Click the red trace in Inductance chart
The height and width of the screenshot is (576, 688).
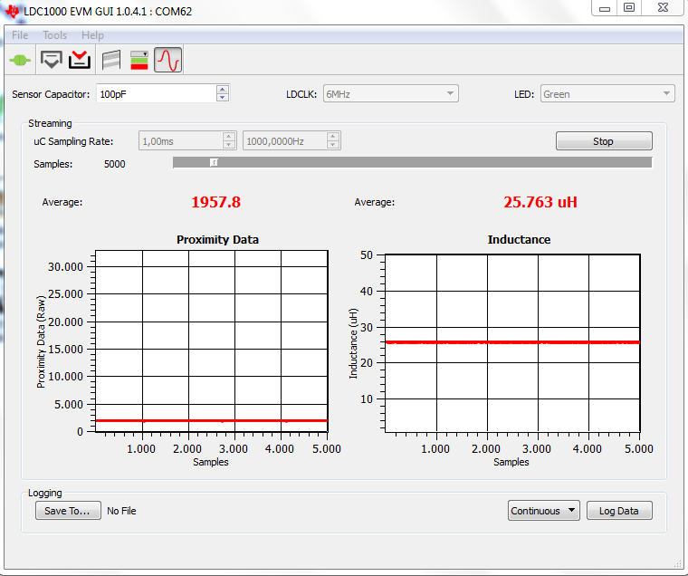(x=512, y=342)
